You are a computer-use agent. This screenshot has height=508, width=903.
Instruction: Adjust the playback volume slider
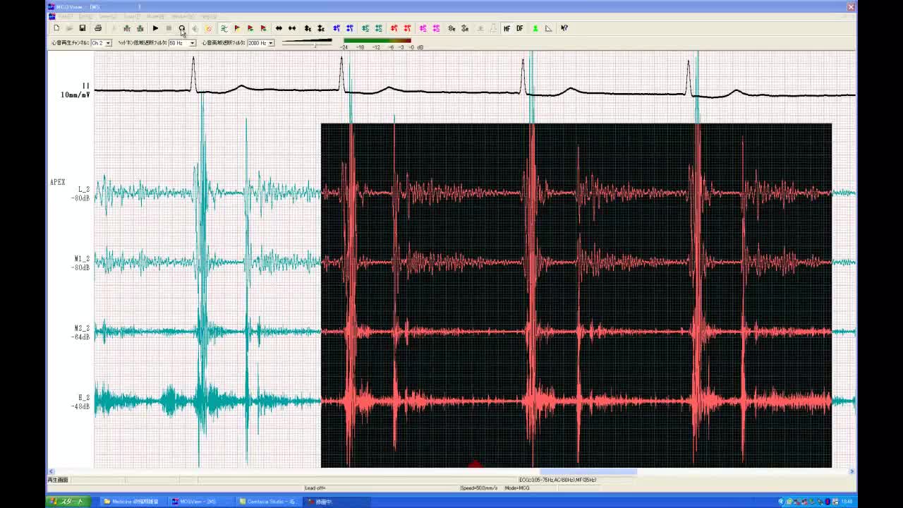pos(315,43)
